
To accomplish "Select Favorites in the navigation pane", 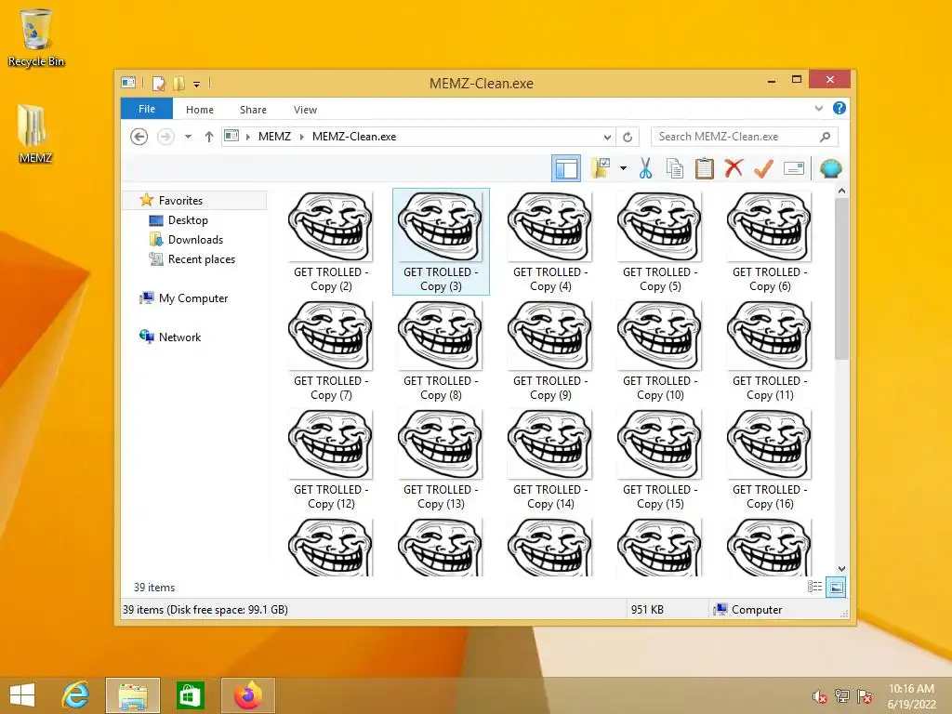I will pyautogui.click(x=180, y=201).
